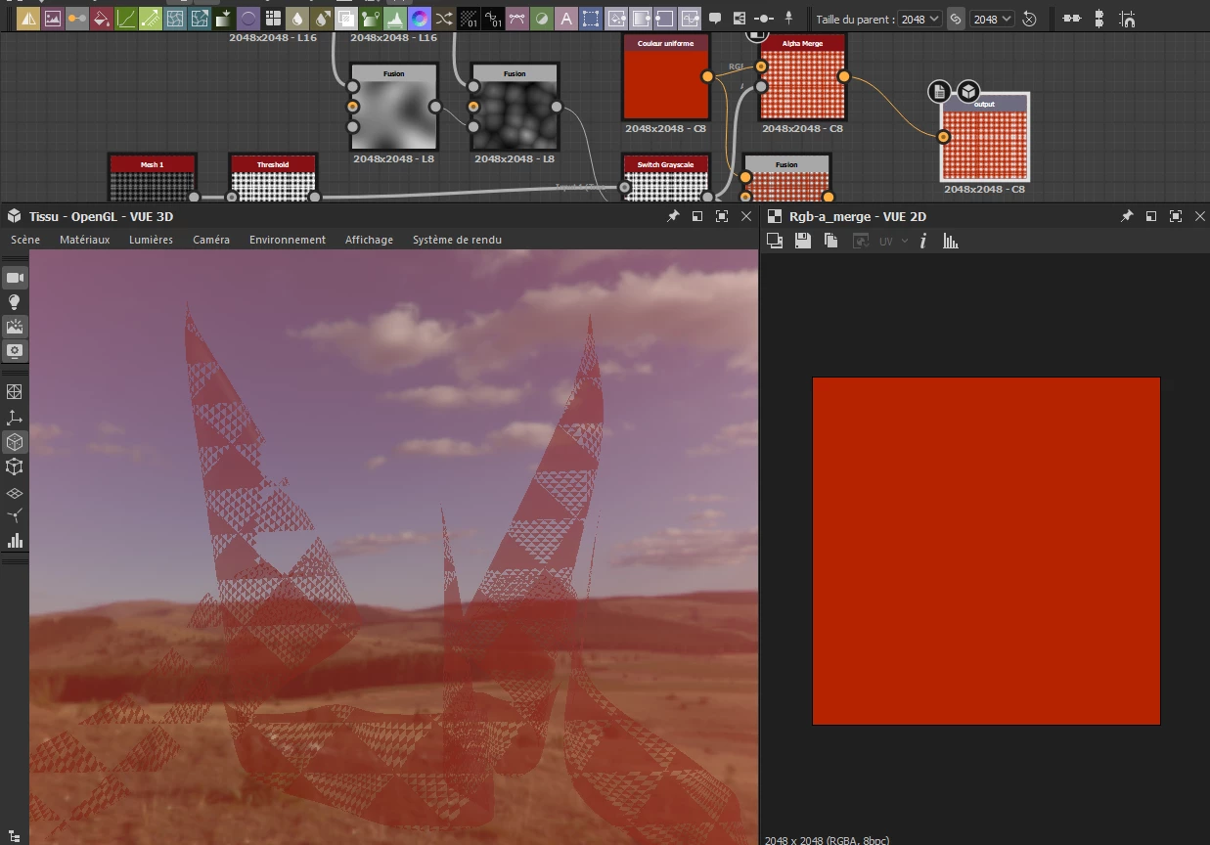This screenshot has height=845, width=1210.
Task: Add the Transformation 2D node
Action: (591, 18)
